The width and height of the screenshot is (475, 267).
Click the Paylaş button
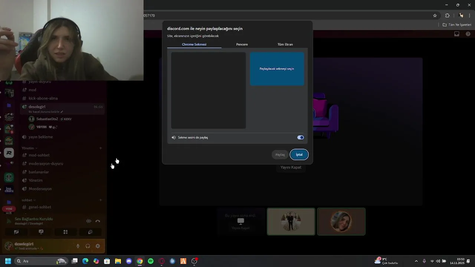pos(280,155)
